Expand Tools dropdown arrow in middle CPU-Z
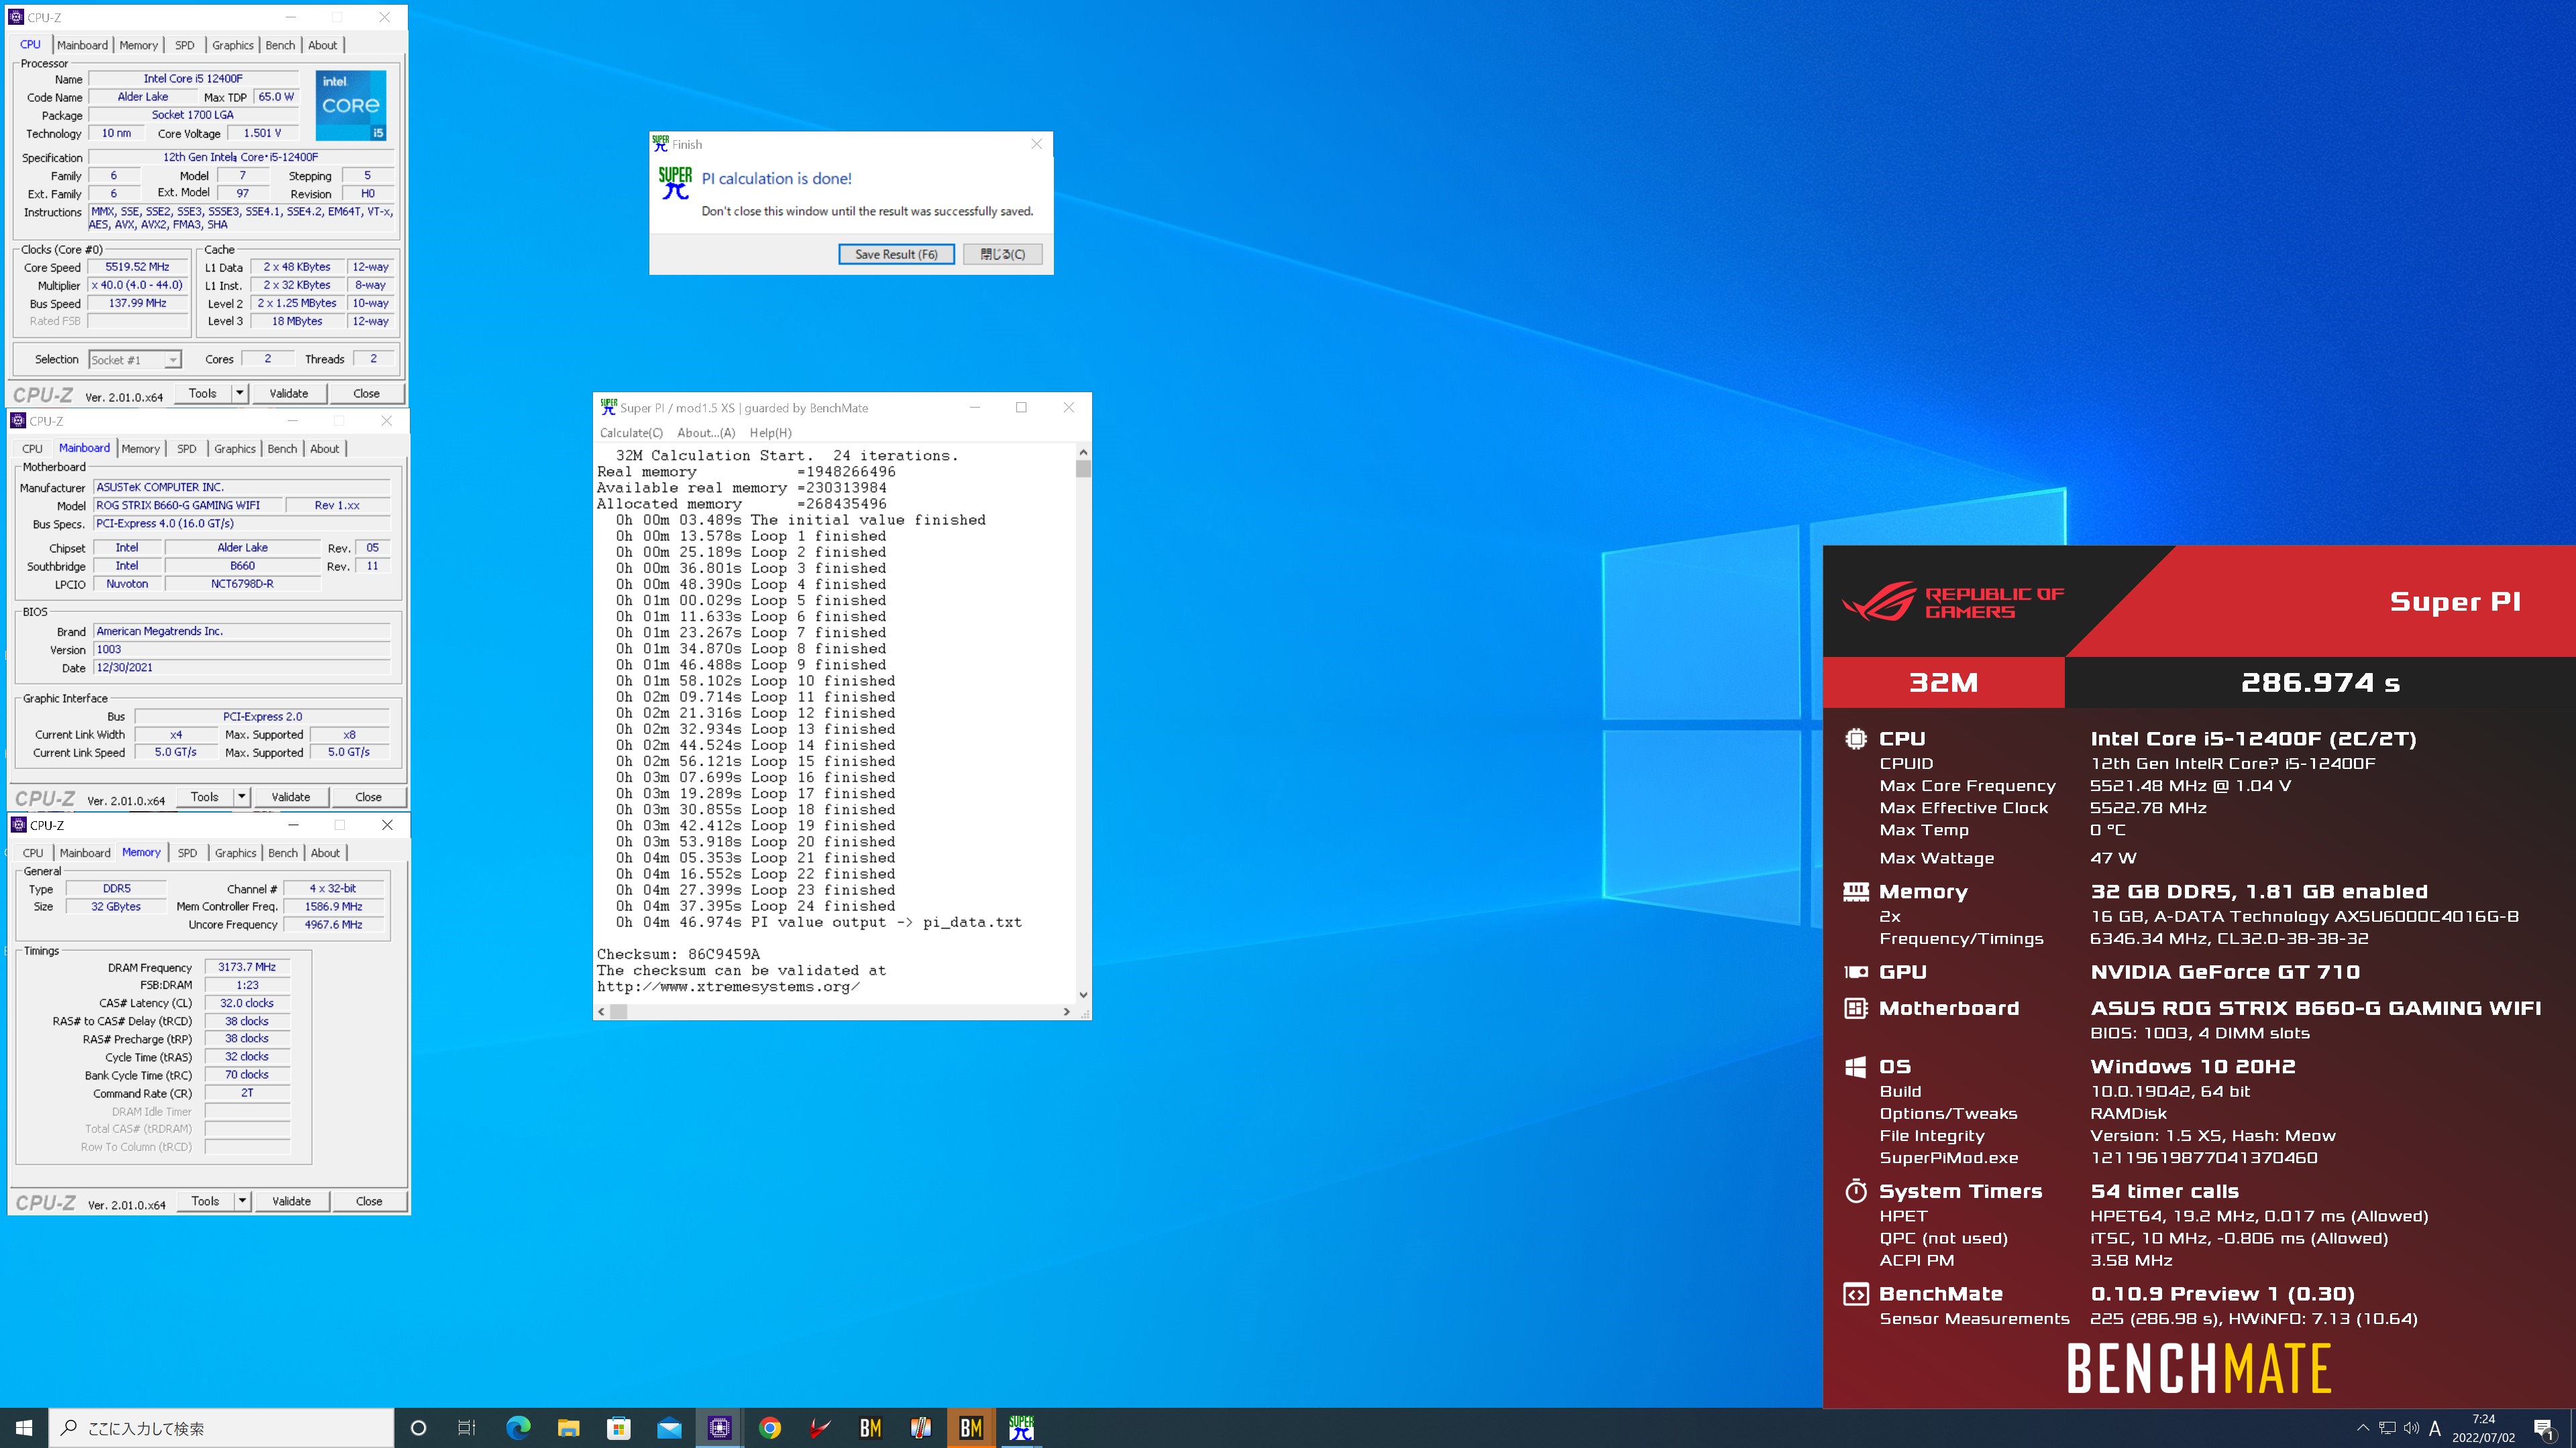Viewport: 2576px width, 1448px height. click(x=242, y=798)
